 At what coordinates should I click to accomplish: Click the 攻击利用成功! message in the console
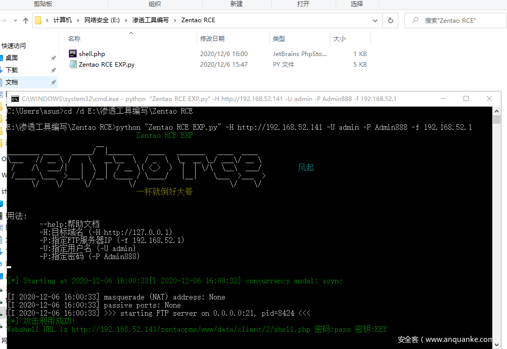pyautogui.click(x=41, y=321)
